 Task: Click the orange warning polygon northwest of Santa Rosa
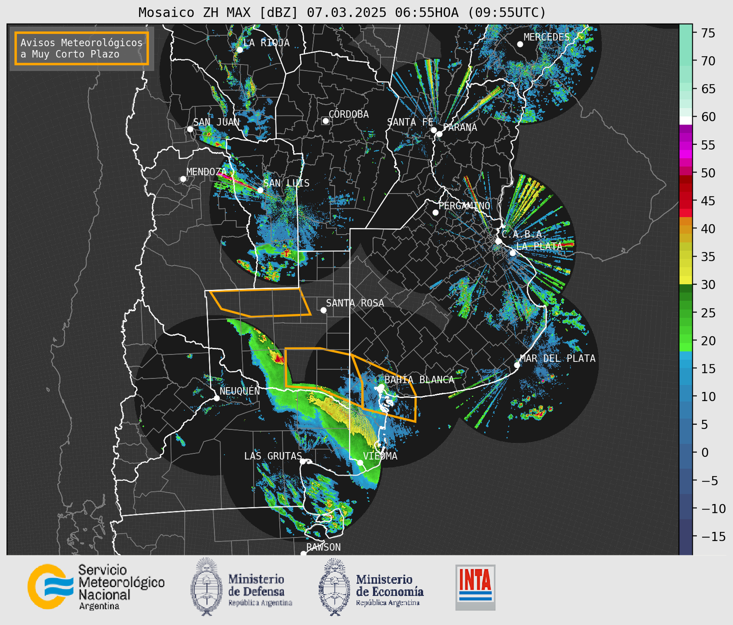[261, 303]
